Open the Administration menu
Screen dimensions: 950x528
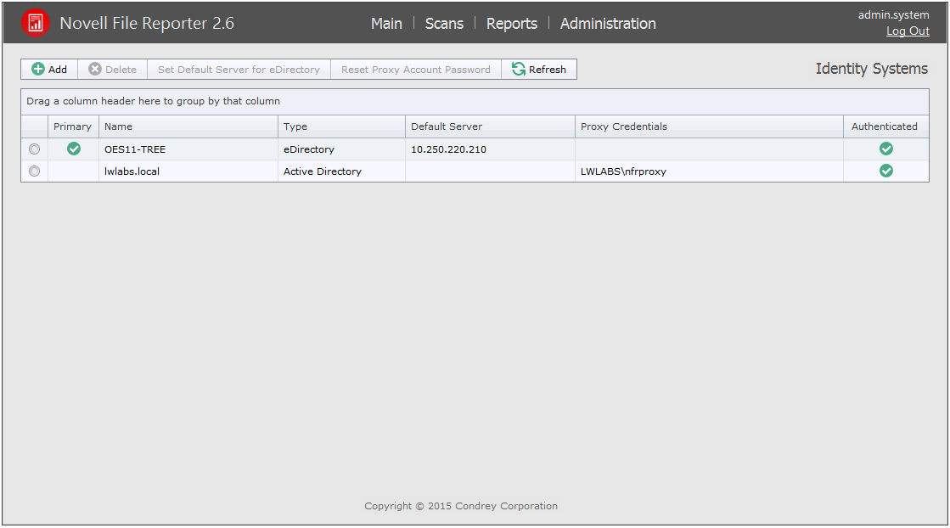click(x=608, y=24)
